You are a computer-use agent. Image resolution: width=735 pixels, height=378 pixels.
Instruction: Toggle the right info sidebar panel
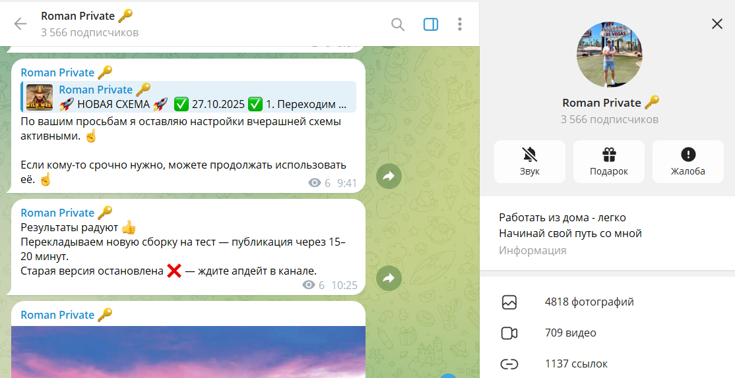430,24
